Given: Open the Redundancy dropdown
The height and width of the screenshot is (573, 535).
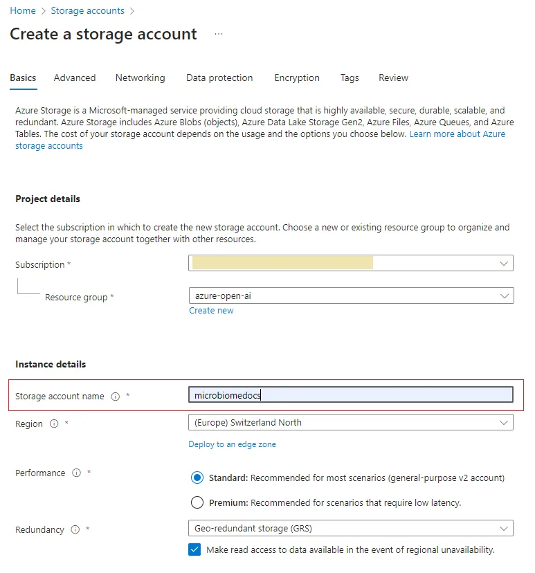Looking at the screenshot, I should [x=351, y=528].
